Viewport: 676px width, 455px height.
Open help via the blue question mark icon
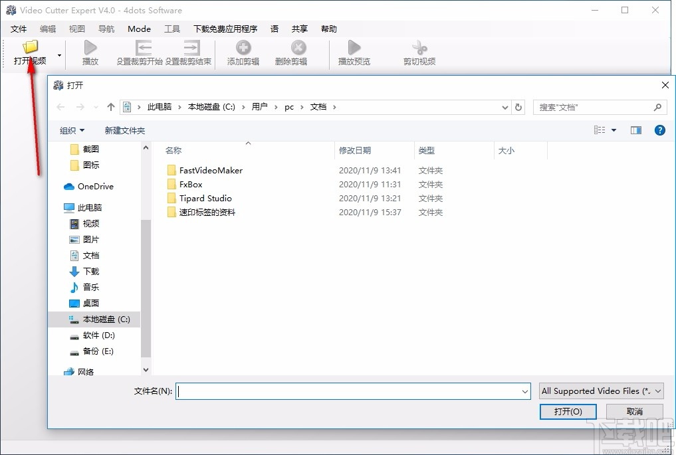tap(659, 130)
